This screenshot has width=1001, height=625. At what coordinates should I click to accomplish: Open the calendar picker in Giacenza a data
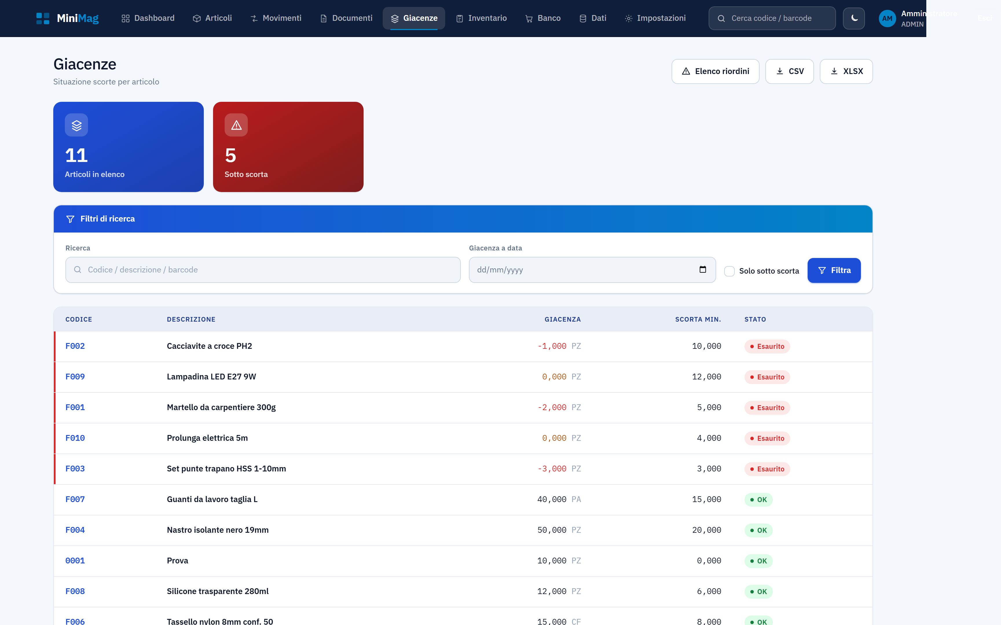point(702,270)
